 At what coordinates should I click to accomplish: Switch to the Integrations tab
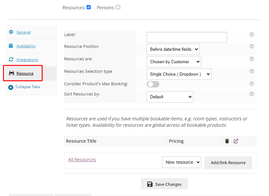pos(27,59)
